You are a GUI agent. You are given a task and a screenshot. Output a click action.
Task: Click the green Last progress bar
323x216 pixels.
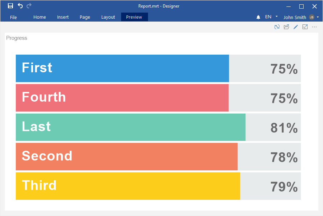[130, 127]
